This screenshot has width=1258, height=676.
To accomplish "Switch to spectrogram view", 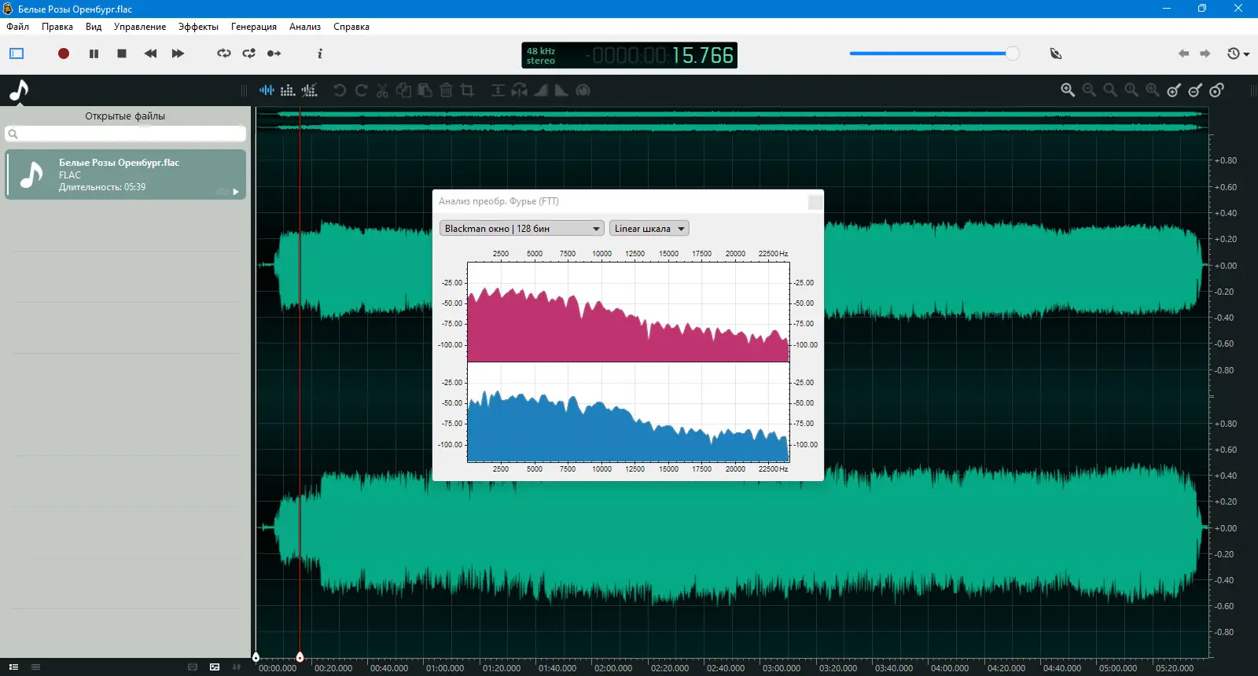I will [x=288, y=90].
